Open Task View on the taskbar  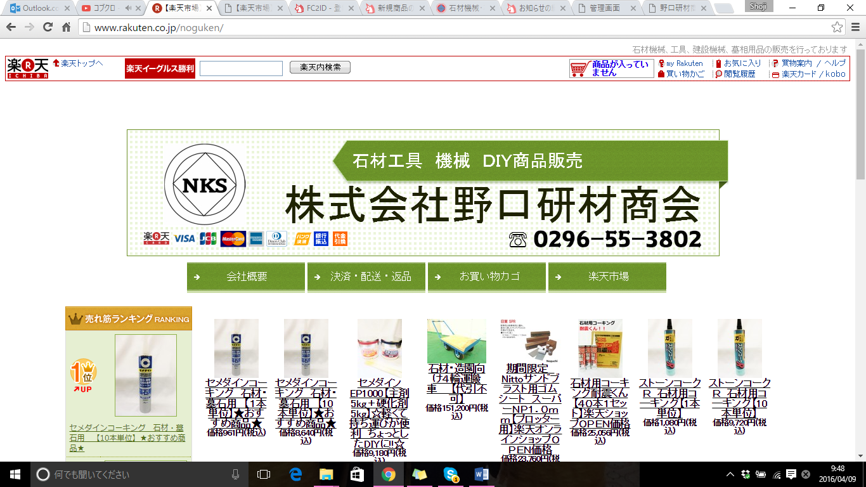pos(264,474)
